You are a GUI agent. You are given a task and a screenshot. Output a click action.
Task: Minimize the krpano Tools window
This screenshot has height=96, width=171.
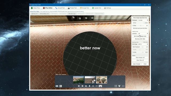click(x=141, y=5)
